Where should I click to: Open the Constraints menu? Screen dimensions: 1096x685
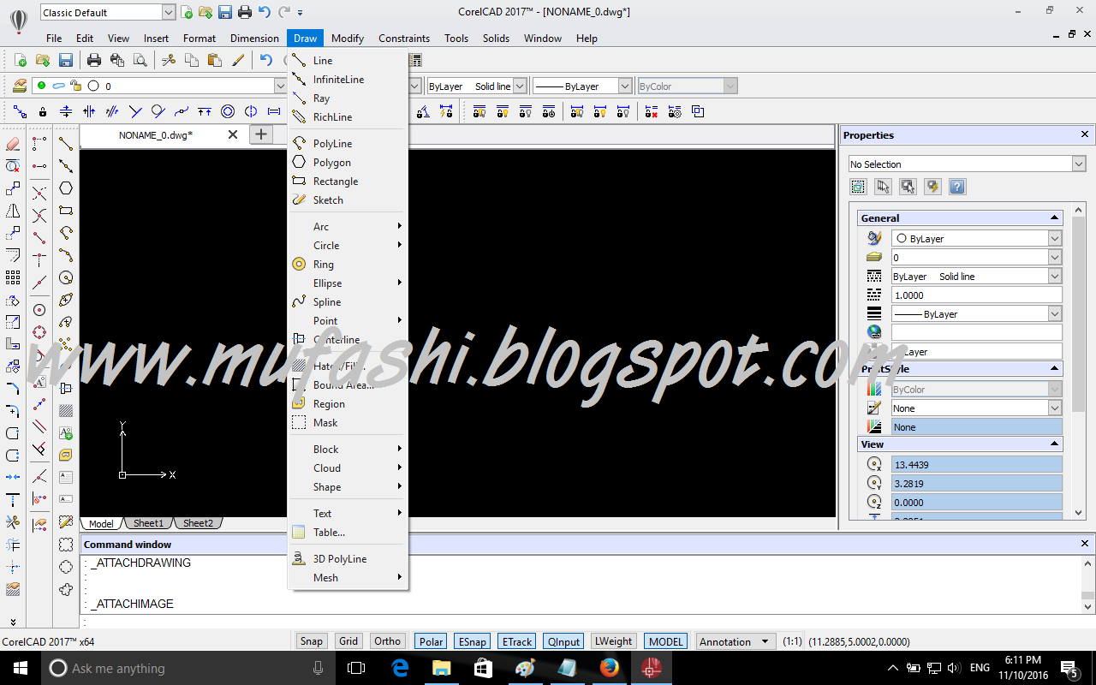point(404,39)
